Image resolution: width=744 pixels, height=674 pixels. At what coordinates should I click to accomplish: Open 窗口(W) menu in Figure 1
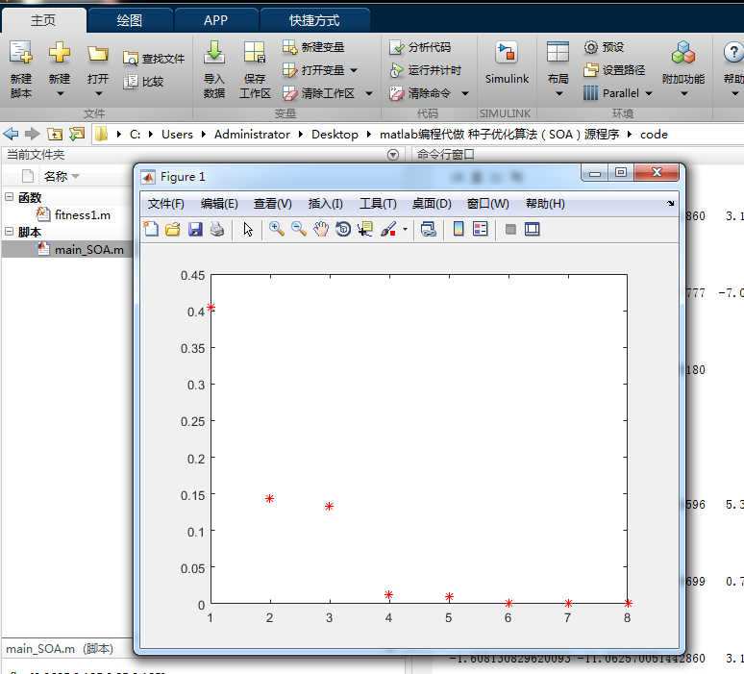[487, 204]
